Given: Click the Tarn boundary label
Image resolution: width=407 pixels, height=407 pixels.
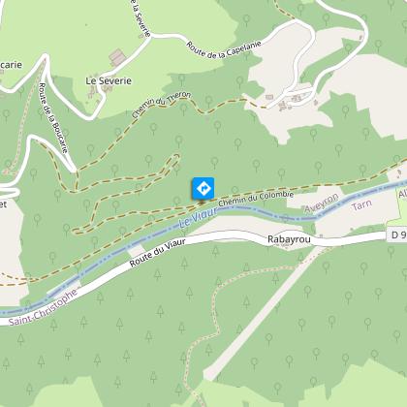Looking at the screenshot, I should tap(361, 205).
